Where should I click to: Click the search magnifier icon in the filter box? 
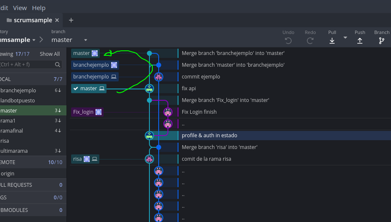tap(58, 65)
